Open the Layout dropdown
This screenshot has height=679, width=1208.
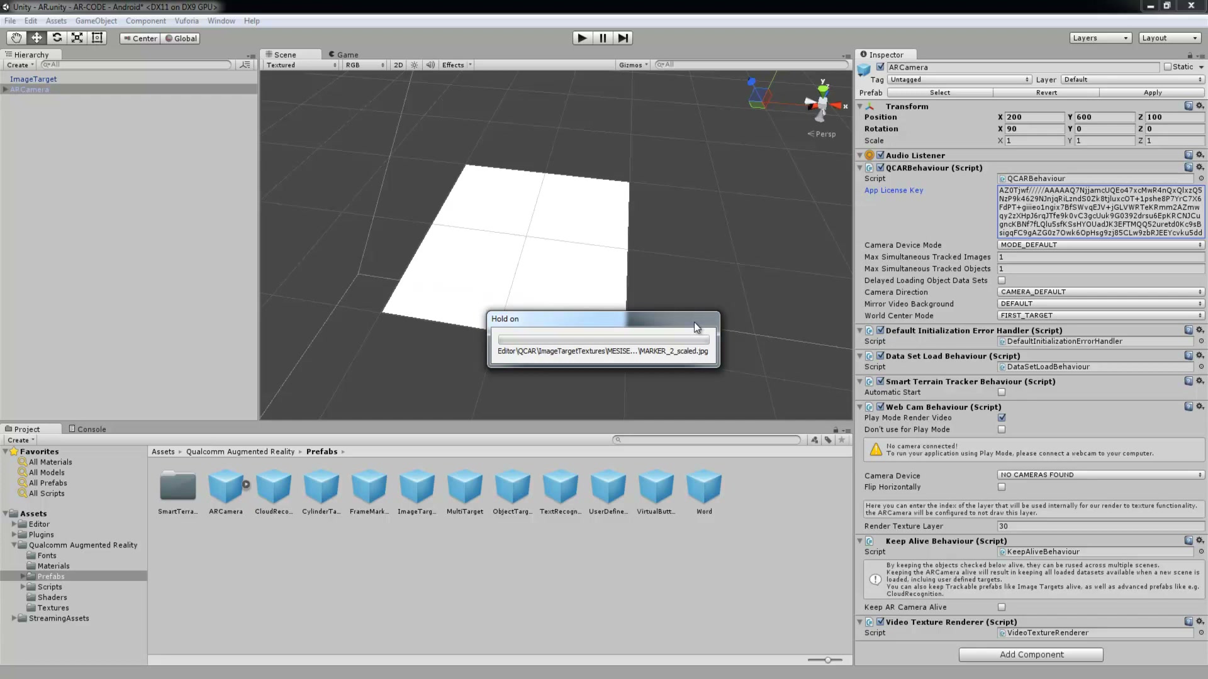pos(1170,38)
